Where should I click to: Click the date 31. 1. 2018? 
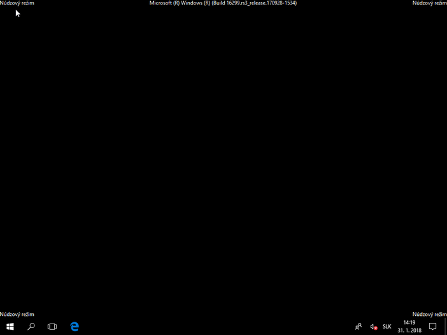pos(409,331)
